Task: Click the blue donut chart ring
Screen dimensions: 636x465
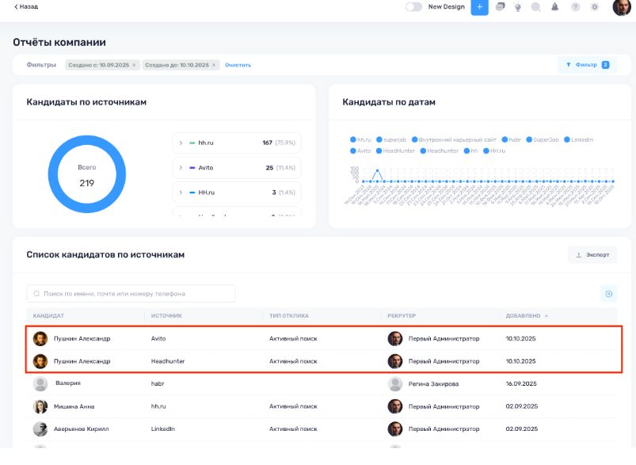Action: tap(53, 174)
